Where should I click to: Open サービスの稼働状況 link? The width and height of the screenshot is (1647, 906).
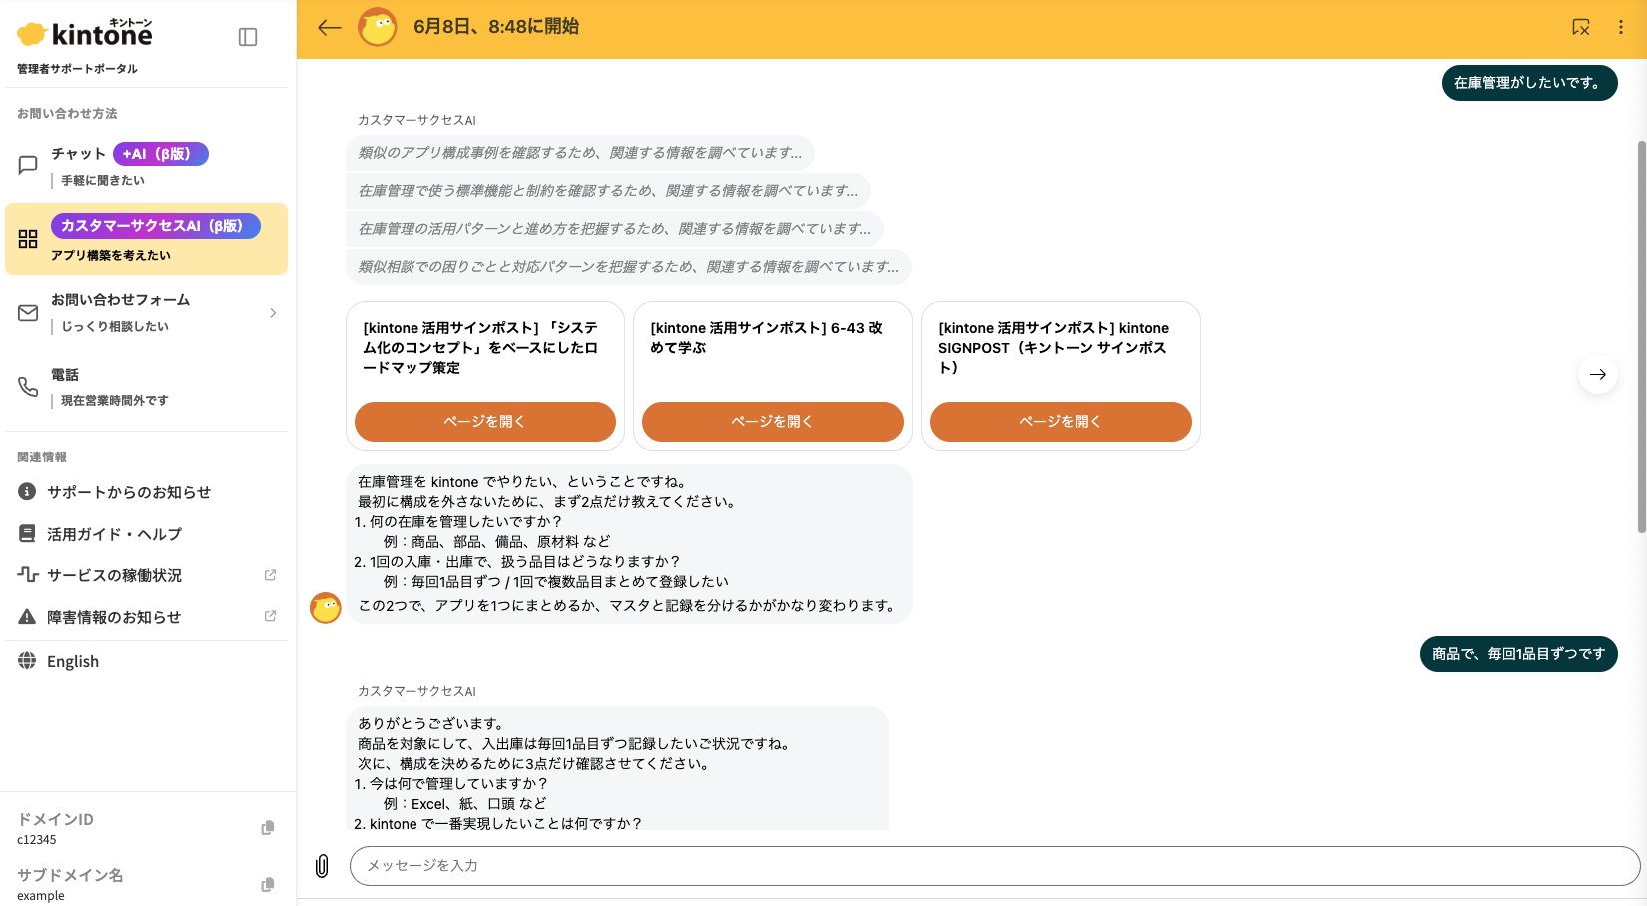tap(114, 575)
